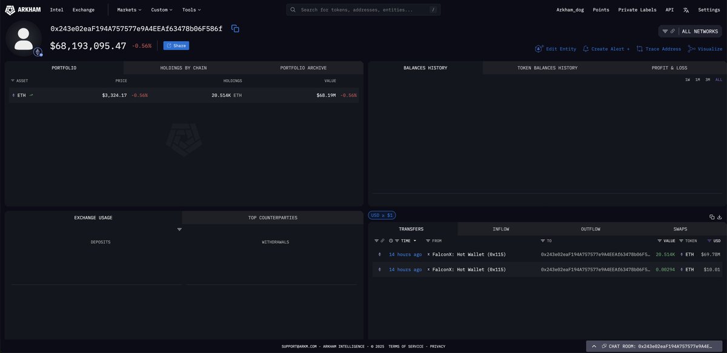Toggle the USD ≥ $1 filter chip
Viewport: 727px width, 353px height.
click(x=382, y=215)
